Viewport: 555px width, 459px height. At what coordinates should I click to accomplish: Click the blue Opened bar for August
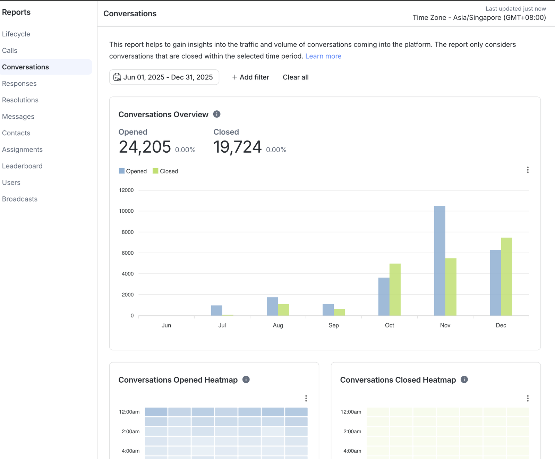click(272, 306)
